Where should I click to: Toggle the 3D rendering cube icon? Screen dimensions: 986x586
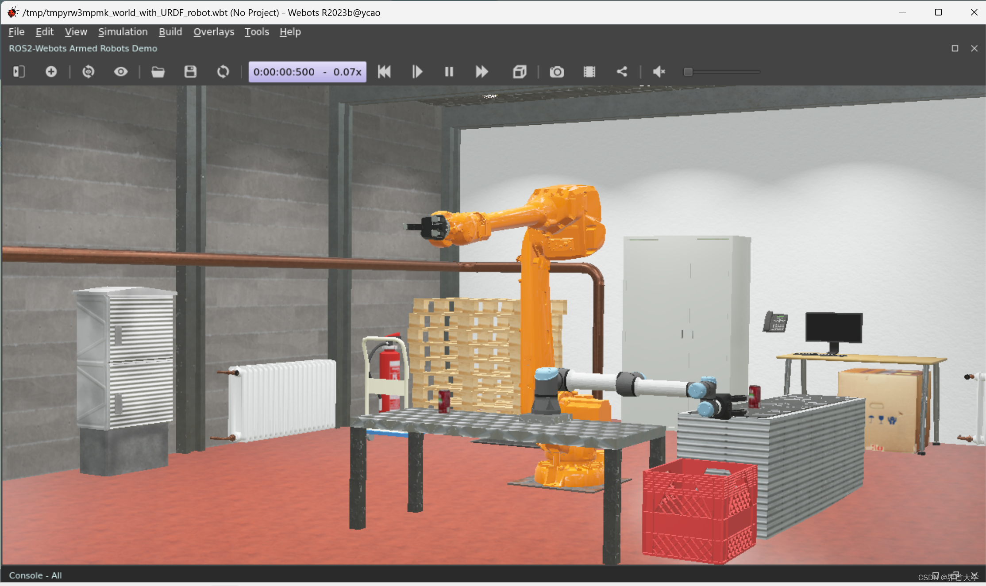tap(520, 72)
